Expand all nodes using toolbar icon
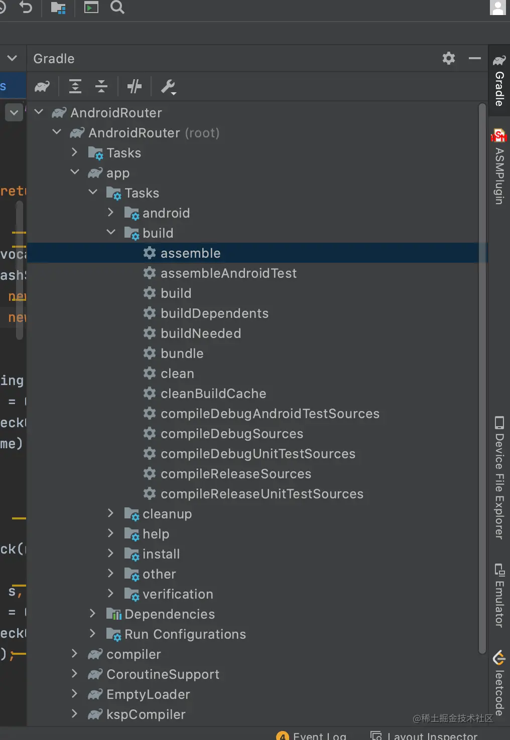Screen dimensions: 510x740 click(x=75, y=86)
